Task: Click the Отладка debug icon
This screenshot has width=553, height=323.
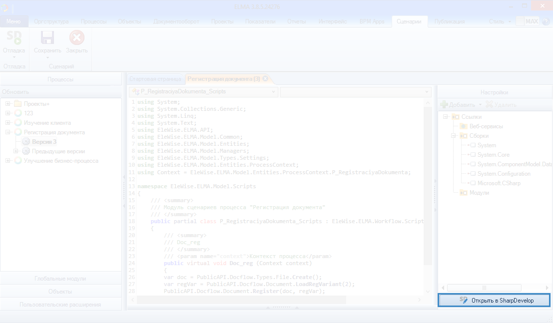Action: click(14, 38)
